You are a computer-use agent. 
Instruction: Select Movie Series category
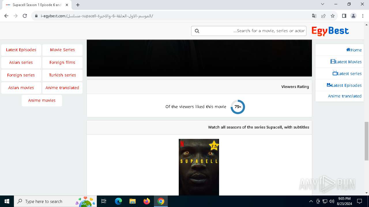62,50
